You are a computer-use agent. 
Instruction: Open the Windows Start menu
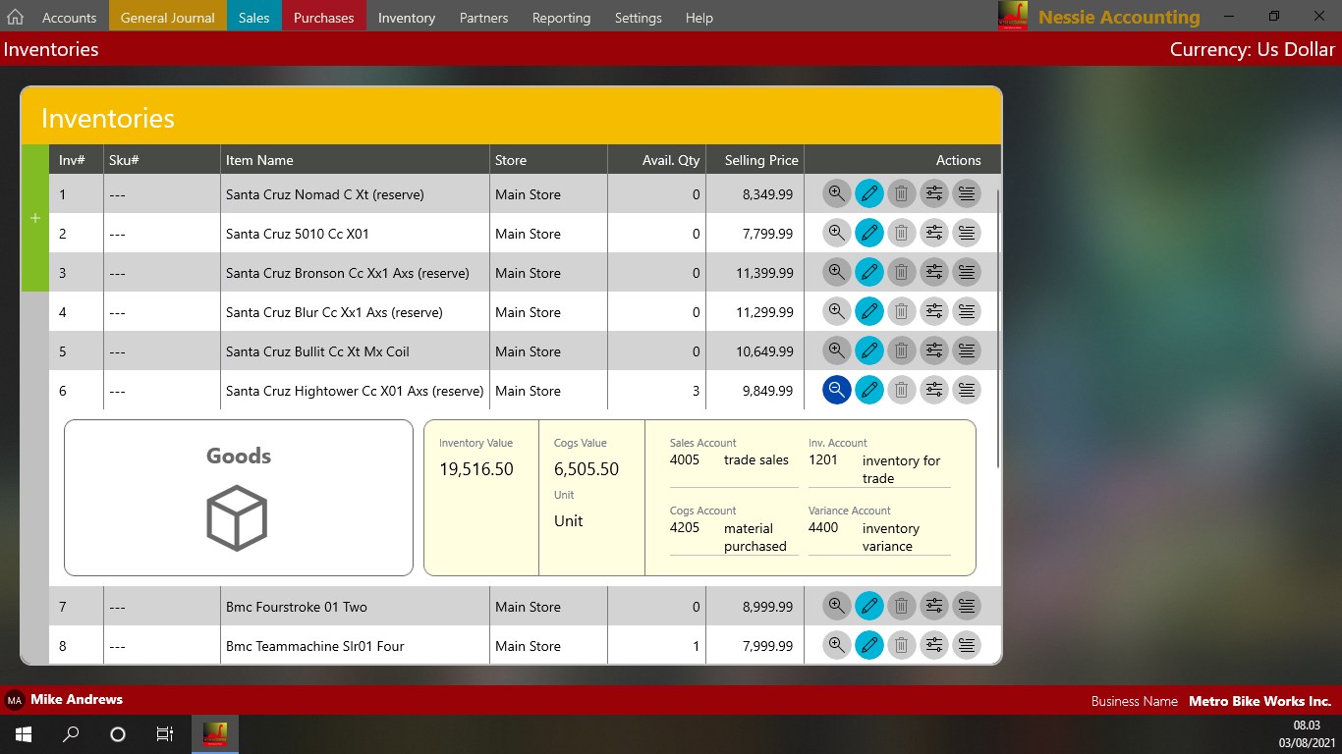[x=24, y=734]
